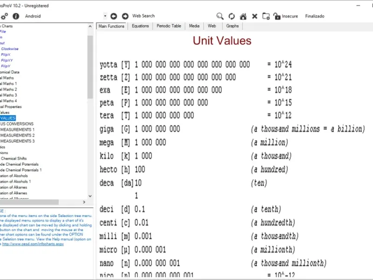Go forward with the right arrow
Screen dimensions: 373x280
[125, 16]
